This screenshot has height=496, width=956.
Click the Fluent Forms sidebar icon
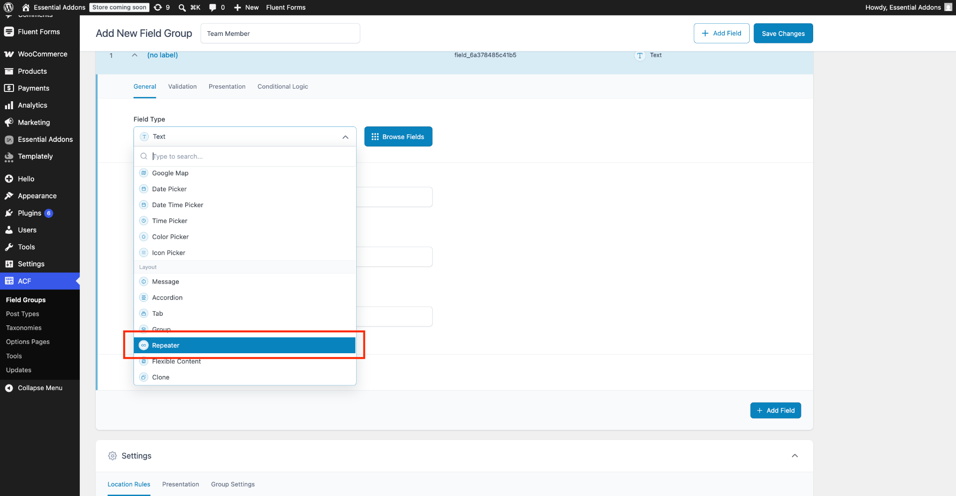click(9, 32)
